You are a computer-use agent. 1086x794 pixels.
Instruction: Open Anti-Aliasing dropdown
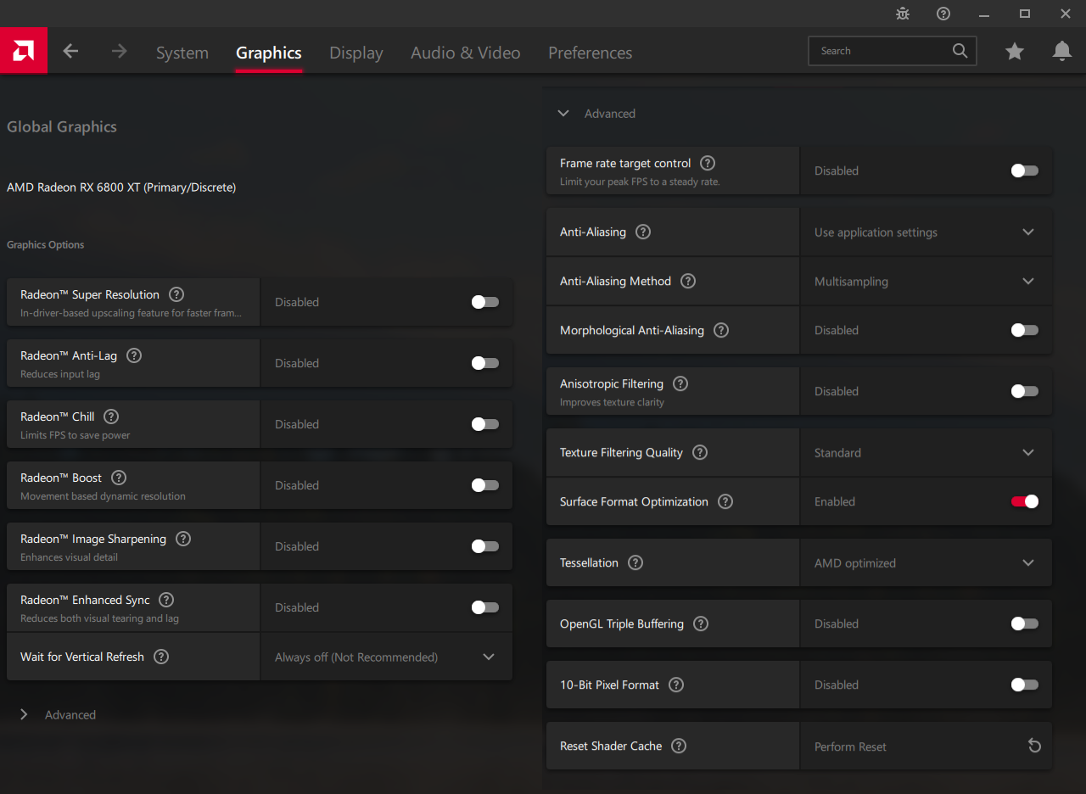pyautogui.click(x=926, y=232)
